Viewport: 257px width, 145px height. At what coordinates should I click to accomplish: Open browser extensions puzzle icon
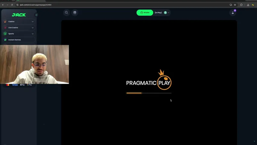coord(241,5)
